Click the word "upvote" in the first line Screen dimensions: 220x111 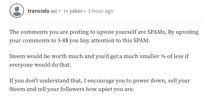pyautogui.click(x=105, y=32)
